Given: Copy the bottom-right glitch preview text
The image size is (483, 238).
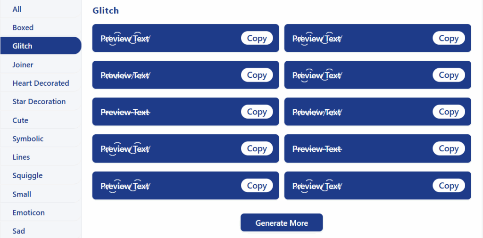Looking at the screenshot, I should point(449,186).
